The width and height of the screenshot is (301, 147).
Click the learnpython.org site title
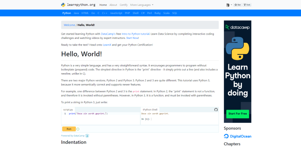pyautogui.click(x=81, y=5)
